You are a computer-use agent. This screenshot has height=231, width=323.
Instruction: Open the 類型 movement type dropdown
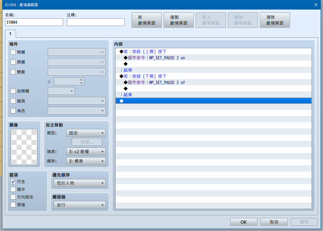pyautogui.click(x=86, y=133)
